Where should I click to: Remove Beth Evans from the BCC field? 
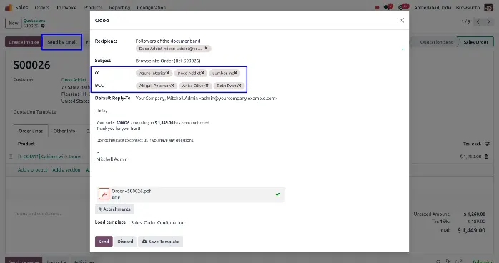coord(239,86)
